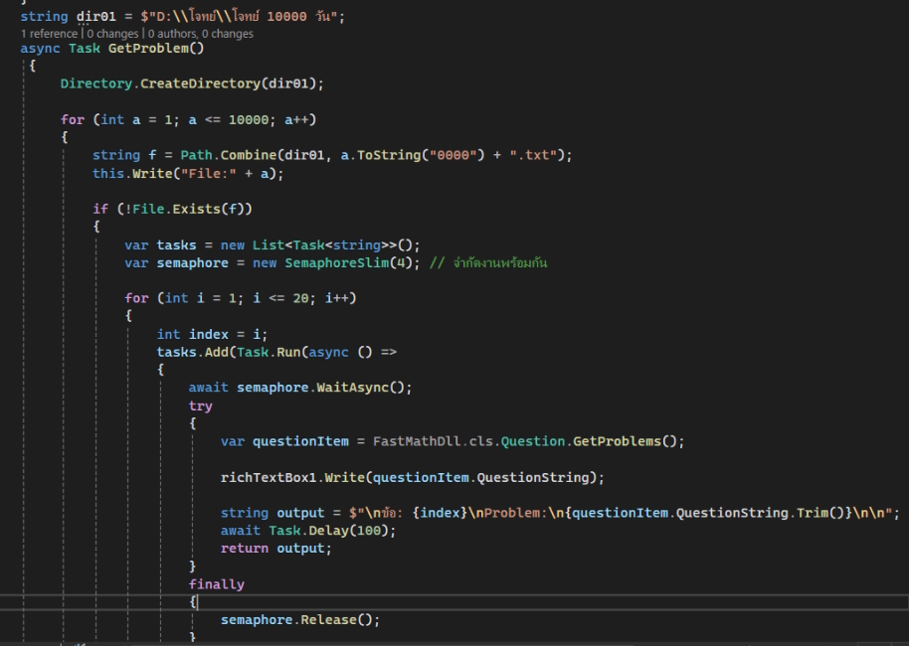The image size is (909, 646).
Task: Place cursor on GetProblem method name
Action: pos(148,48)
